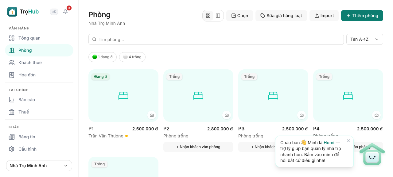393x177 pixels.
Task: Click tenant name Trần Văn Thương
Action: tap(106, 136)
